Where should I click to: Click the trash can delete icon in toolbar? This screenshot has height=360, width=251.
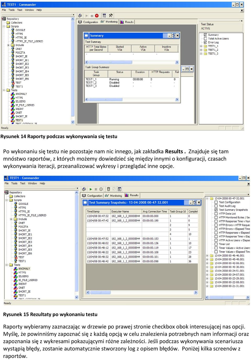(109, 189)
